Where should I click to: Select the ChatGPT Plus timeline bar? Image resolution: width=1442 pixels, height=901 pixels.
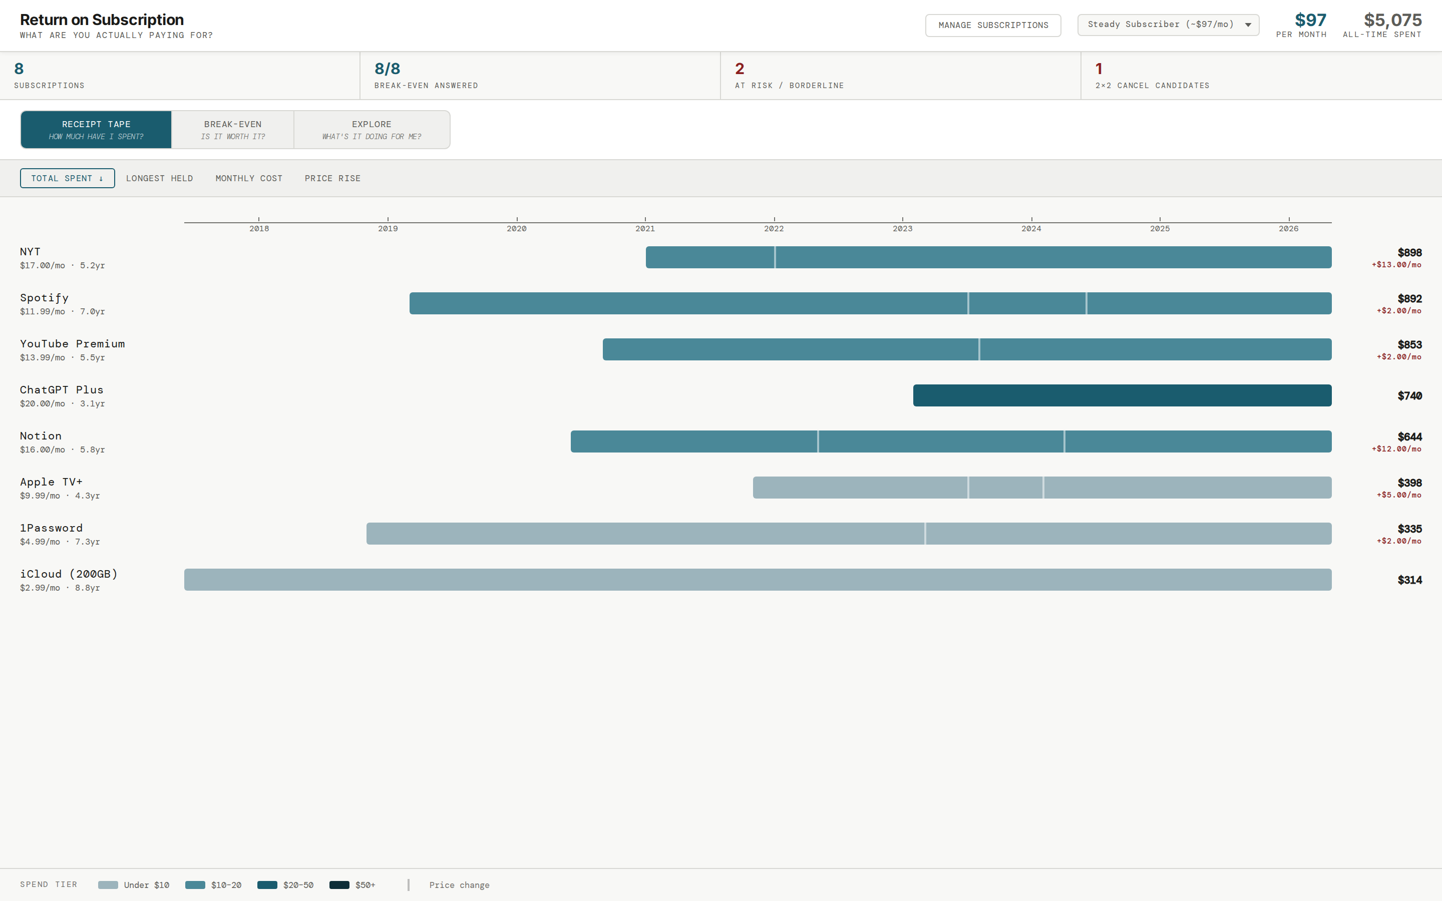[x=1122, y=395]
